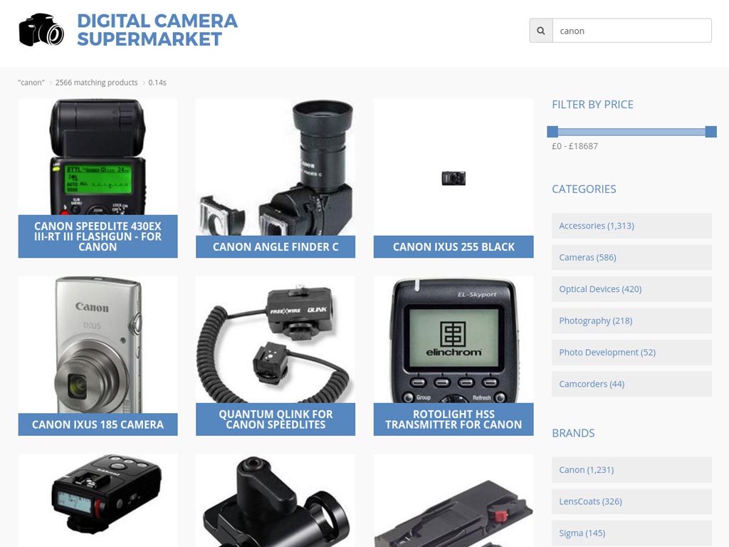This screenshot has width=729, height=547.
Task: Click "2566 matching products" text
Action: click(96, 83)
